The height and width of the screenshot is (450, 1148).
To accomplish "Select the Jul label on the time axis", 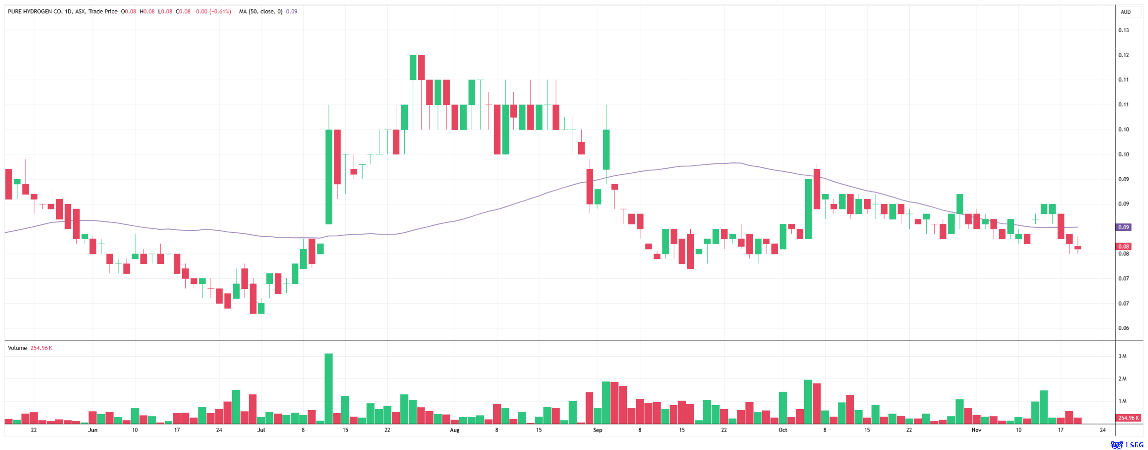I will [261, 430].
